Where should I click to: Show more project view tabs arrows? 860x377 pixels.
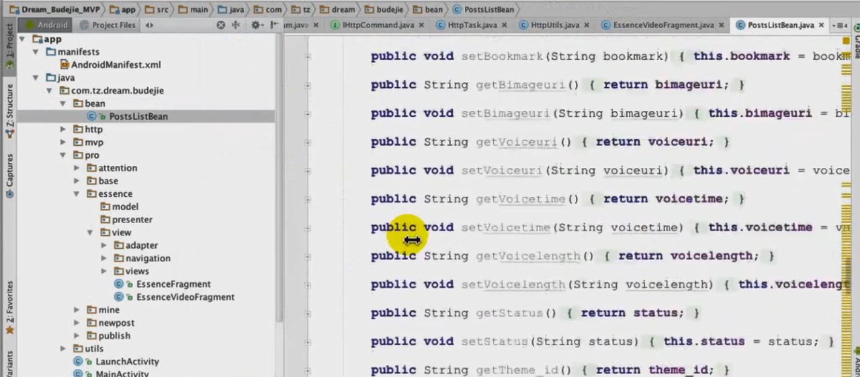[149, 25]
